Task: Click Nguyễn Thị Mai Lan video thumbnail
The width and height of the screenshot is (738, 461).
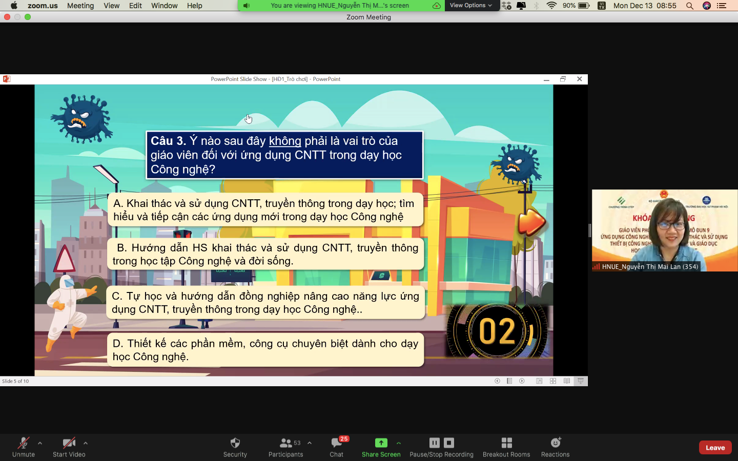Action: pyautogui.click(x=664, y=230)
